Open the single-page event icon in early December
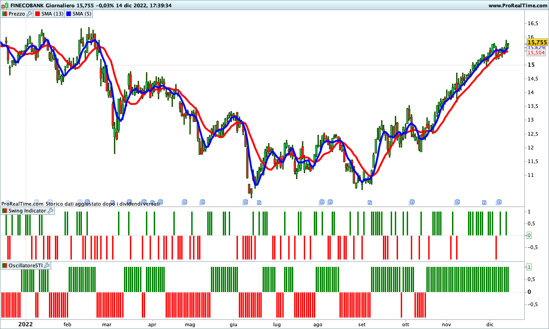The image size is (549, 329). [x=484, y=202]
